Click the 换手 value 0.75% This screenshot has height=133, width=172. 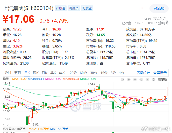coord(57,41)
